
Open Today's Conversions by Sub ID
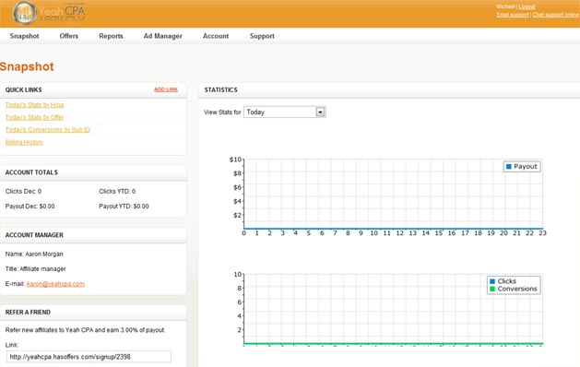tap(48, 129)
